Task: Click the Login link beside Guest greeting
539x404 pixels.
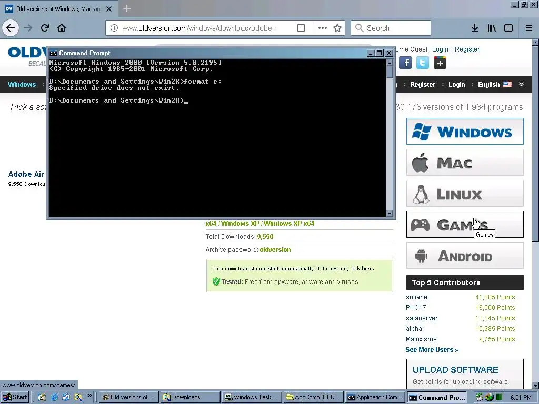Action: coord(440,49)
